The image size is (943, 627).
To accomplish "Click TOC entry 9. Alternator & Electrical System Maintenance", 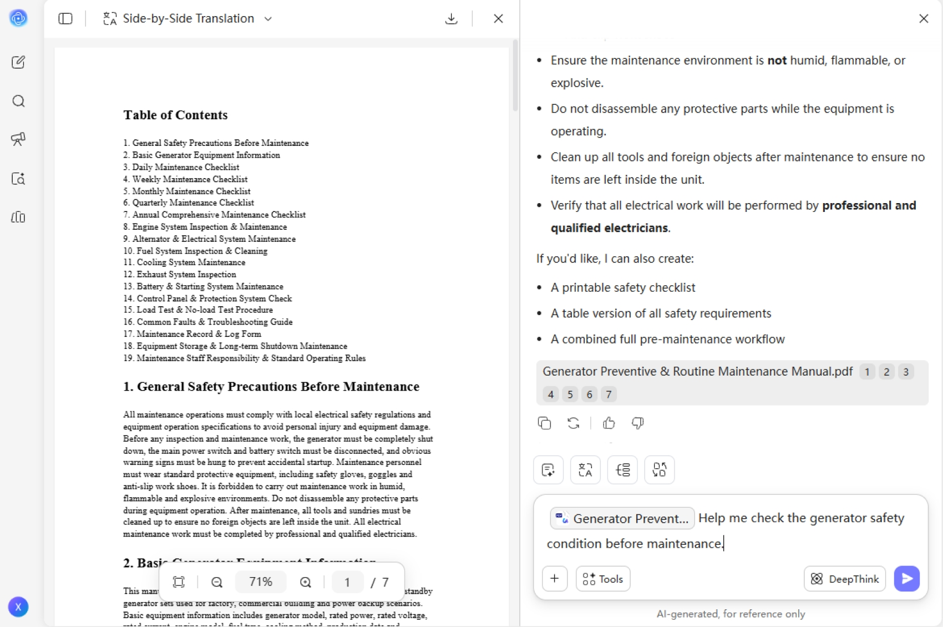I will [x=210, y=239].
